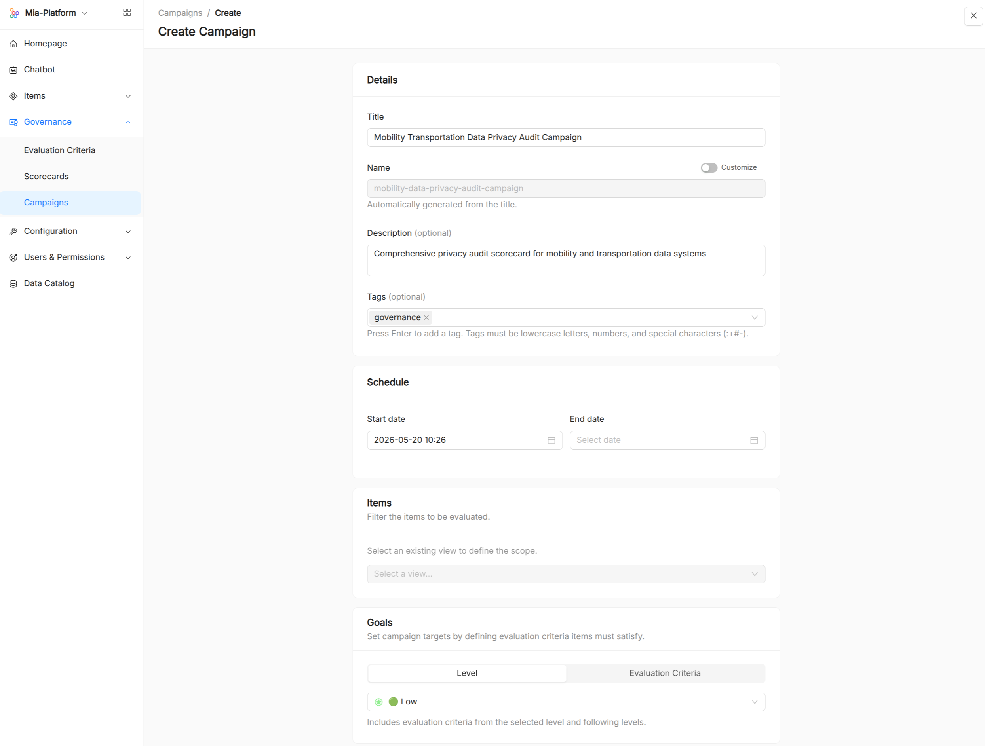Open the apps grid icon
985x746 pixels.
click(127, 13)
